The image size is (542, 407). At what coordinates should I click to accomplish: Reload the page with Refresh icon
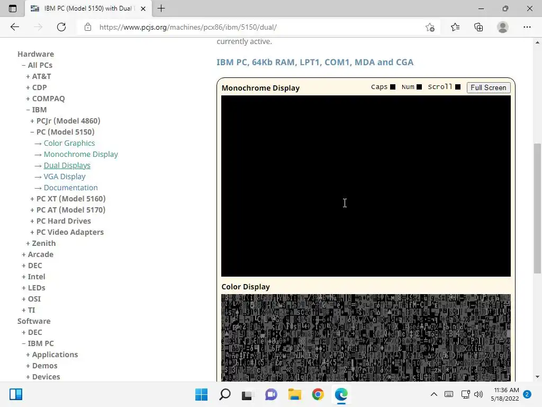(61, 27)
